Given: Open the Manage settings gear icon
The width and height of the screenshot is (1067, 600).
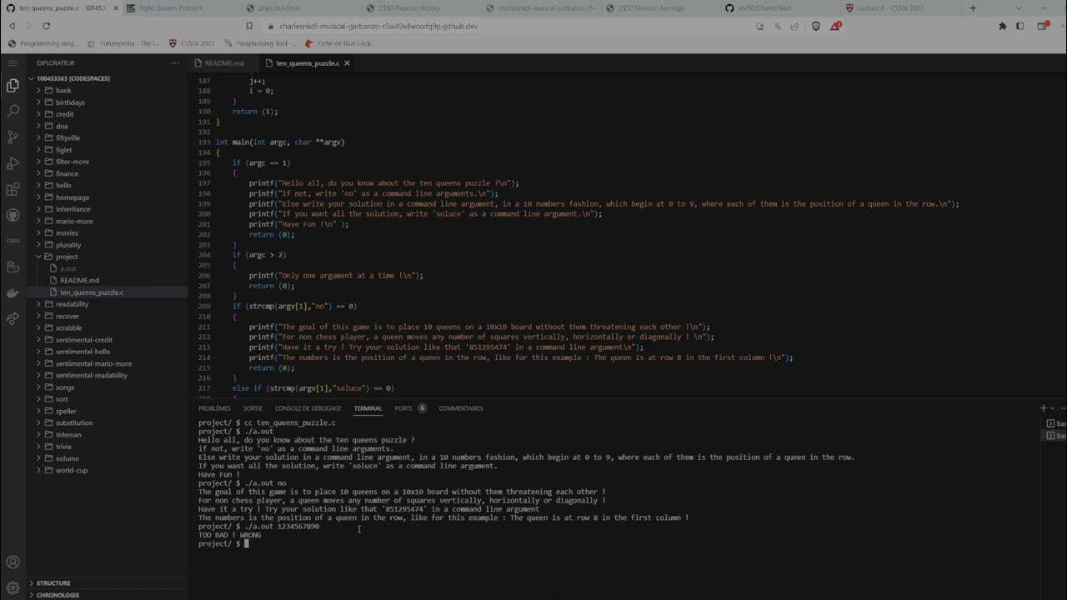Looking at the screenshot, I should click(x=13, y=587).
